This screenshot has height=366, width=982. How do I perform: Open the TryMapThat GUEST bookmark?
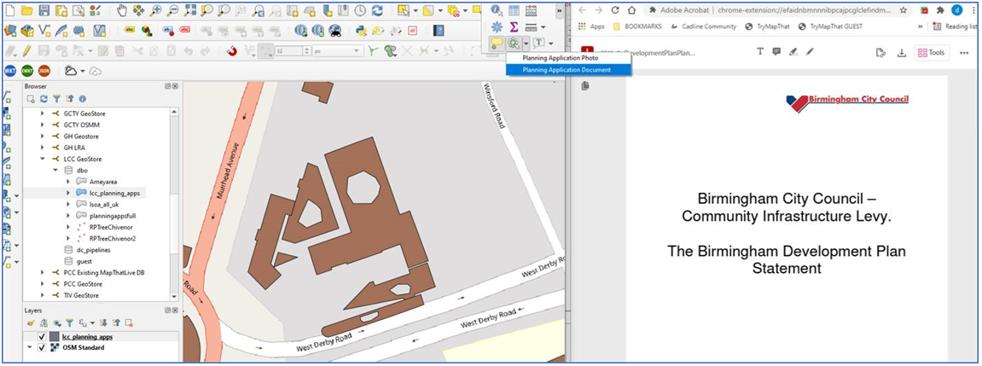(830, 26)
